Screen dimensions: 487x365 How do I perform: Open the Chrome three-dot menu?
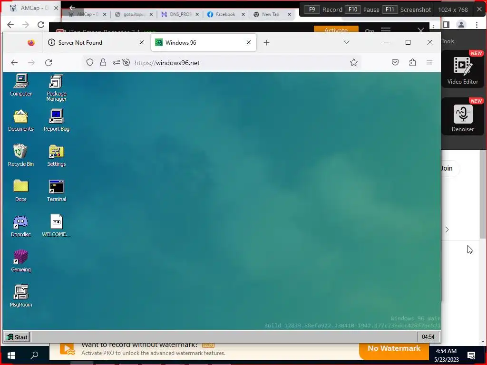[x=477, y=25]
